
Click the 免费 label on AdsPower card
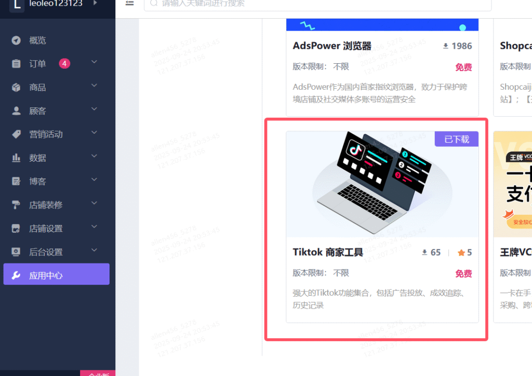(463, 67)
